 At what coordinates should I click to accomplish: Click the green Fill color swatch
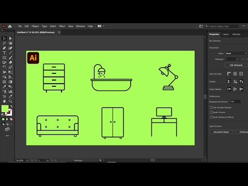tap(5, 109)
